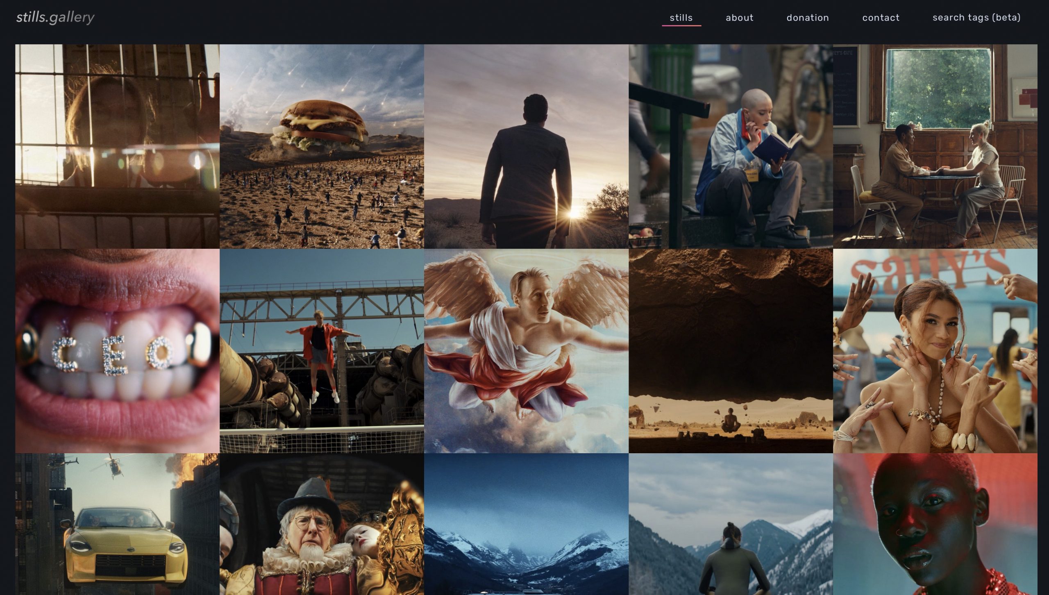1049x595 pixels.
Task: Open the red-lit face portrait still
Action: [935, 525]
